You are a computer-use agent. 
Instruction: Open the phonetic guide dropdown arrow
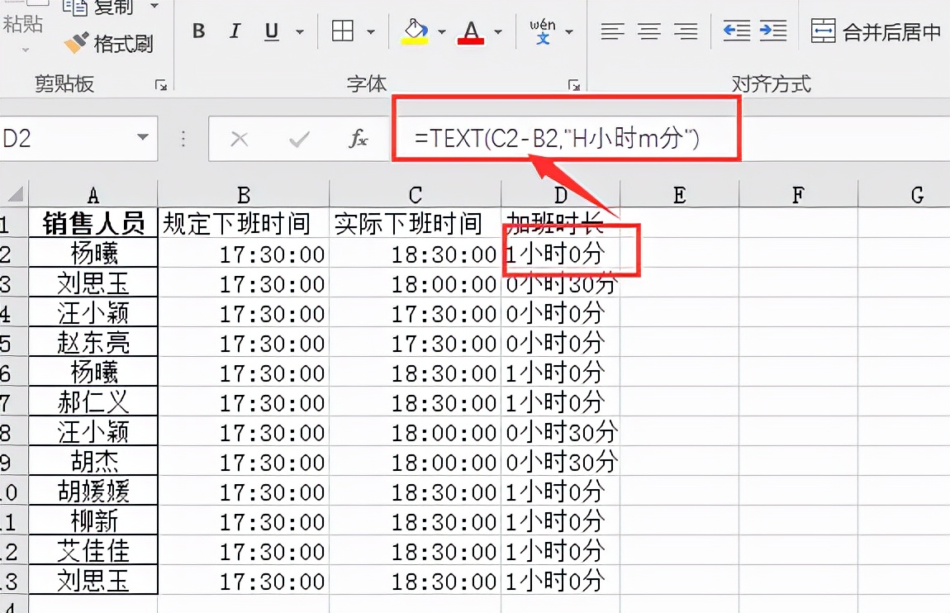pos(569,31)
